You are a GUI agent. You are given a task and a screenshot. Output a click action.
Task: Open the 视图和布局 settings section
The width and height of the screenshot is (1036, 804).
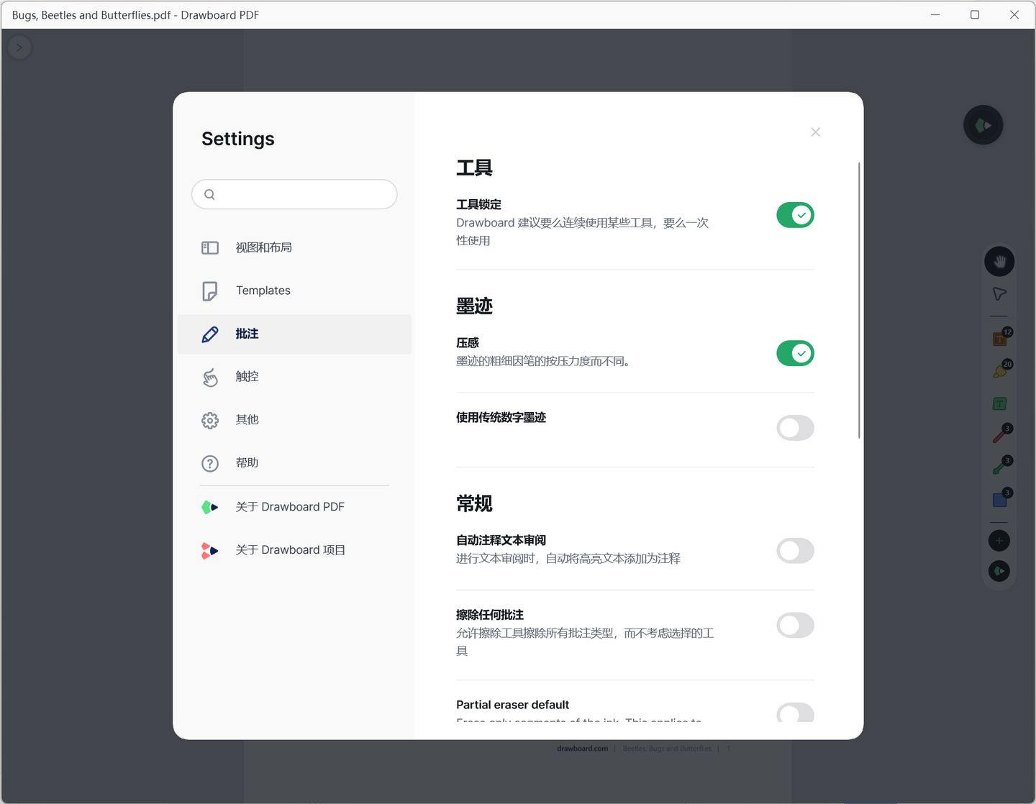[x=263, y=247]
